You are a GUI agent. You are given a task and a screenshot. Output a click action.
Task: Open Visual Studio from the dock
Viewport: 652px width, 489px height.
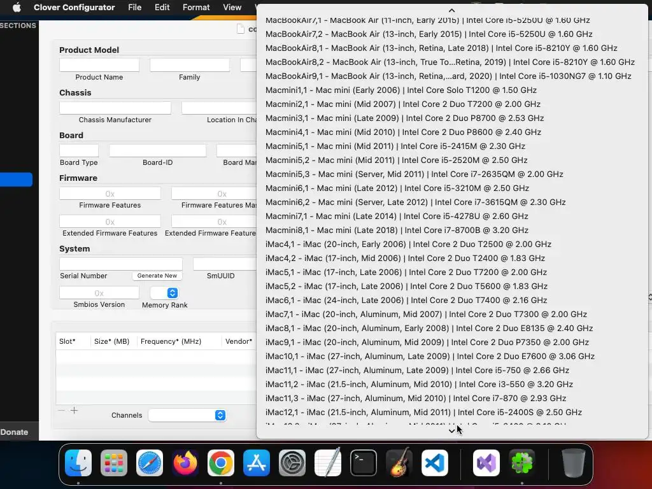coord(486,463)
